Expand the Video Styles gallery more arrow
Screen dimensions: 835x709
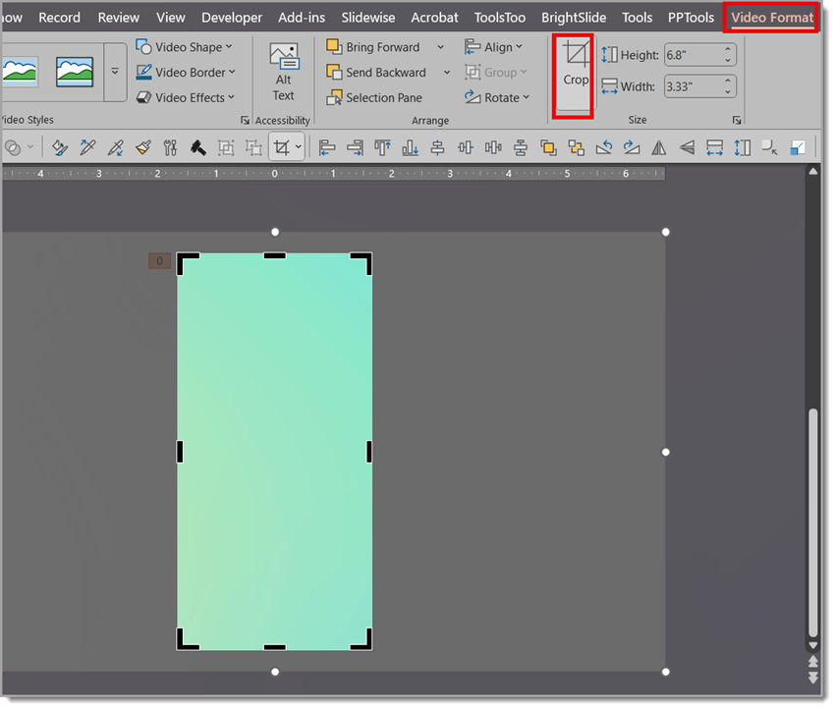[x=115, y=71]
